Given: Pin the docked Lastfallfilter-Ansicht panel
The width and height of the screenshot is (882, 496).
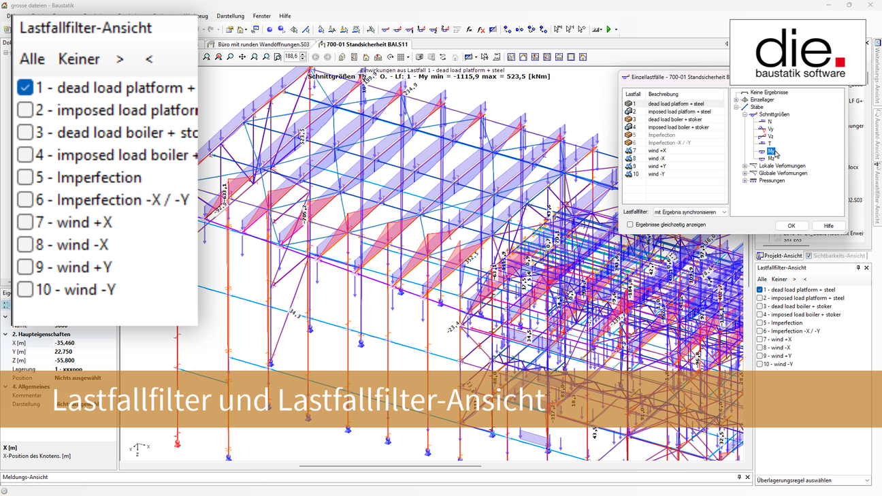Looking at the screenshot, I should pyautogui.click(x=857, y=268).
